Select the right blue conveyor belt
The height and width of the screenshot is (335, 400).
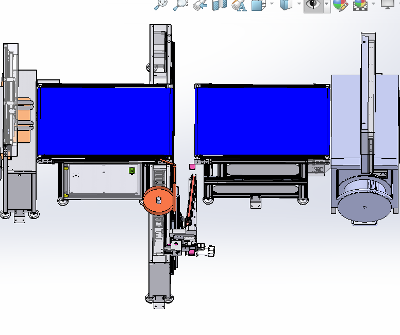(x=262, y=121)
